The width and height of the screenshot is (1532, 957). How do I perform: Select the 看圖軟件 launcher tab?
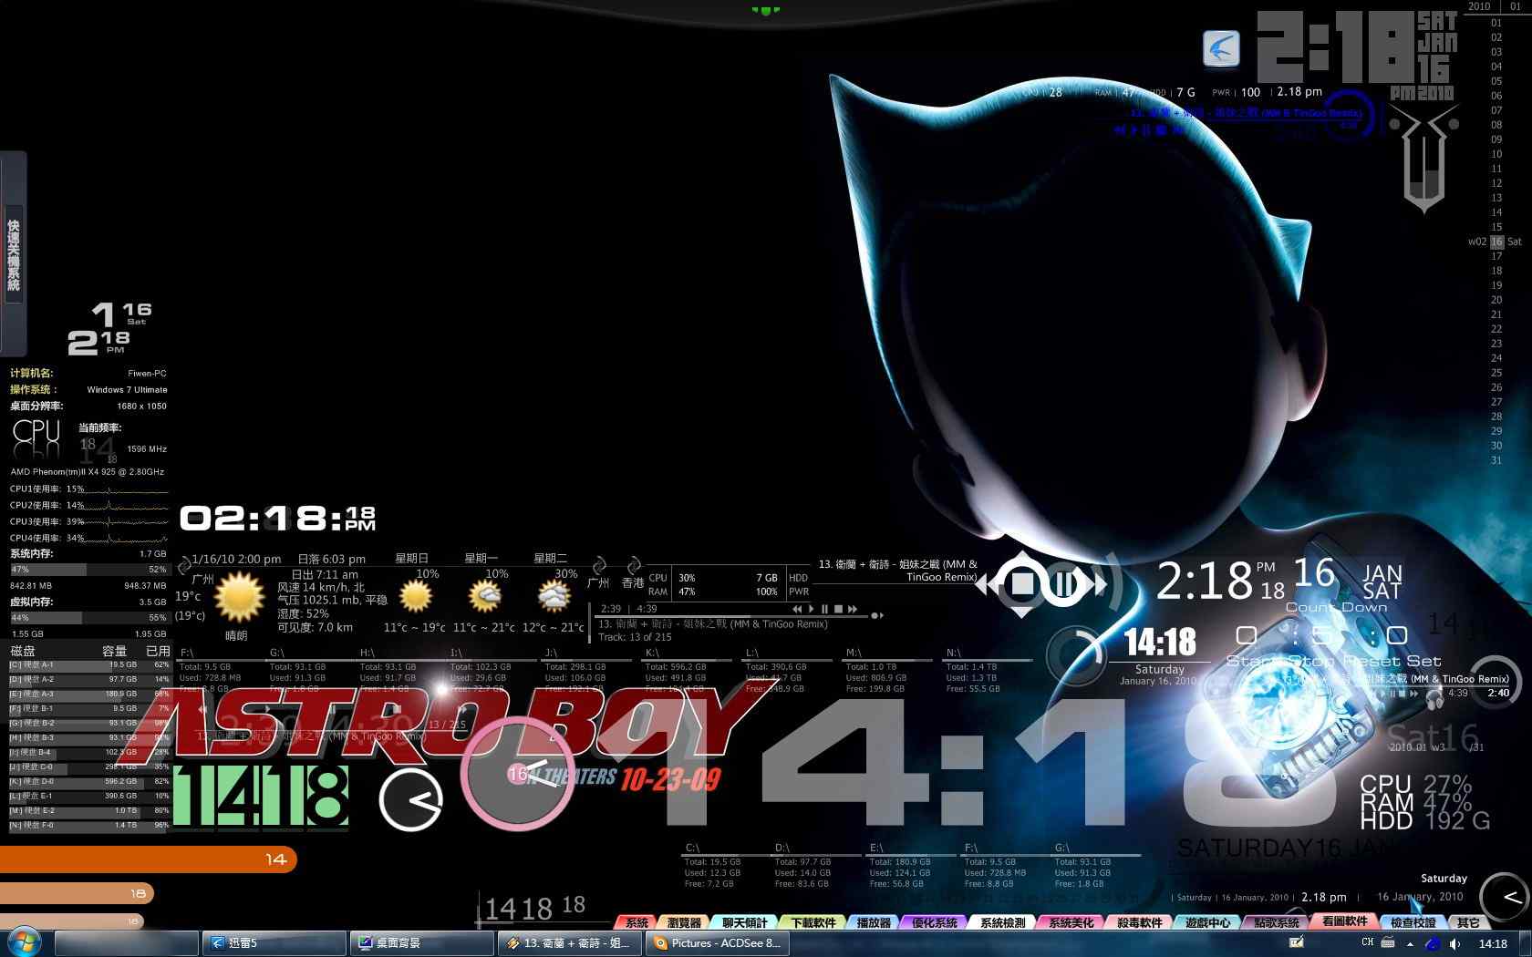coord(1344,921)
